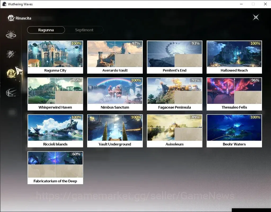
Task: Open the Whisperwind Haven thumbnail
Action: [x=55, y=91]
